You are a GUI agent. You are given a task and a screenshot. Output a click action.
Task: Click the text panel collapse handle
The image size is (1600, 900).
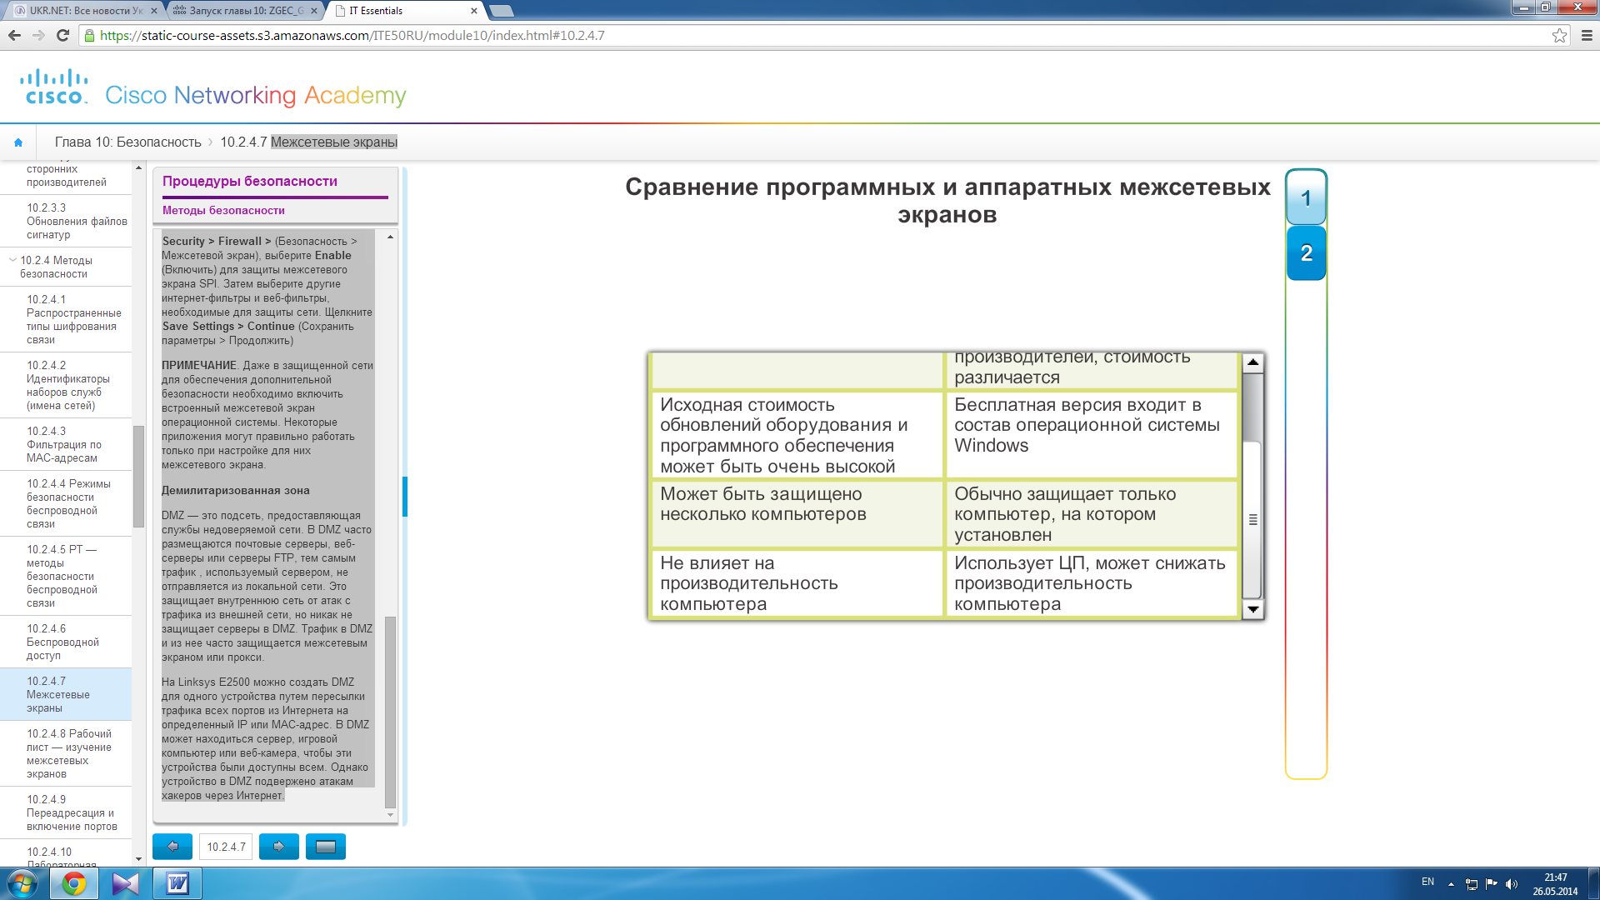tap(405, 497)
